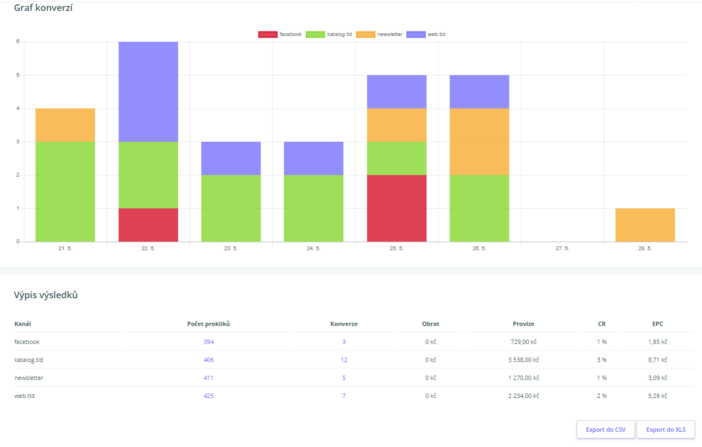This screenshot has height=447, width=702.
Task: Select the Kanál column header
Action: coord(22,324)
